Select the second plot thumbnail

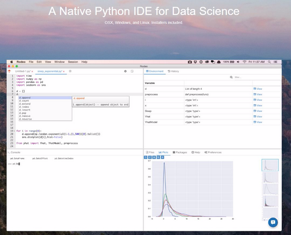(270, 177)
